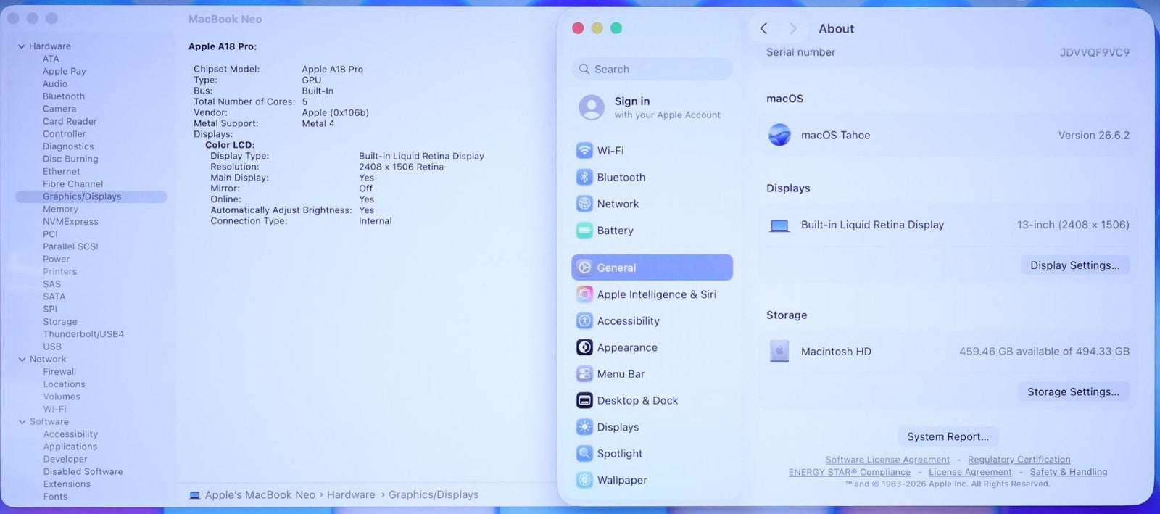
Task: Open the Safety & Handling link
Action: pyautogui.click(x=1069, y=472)
